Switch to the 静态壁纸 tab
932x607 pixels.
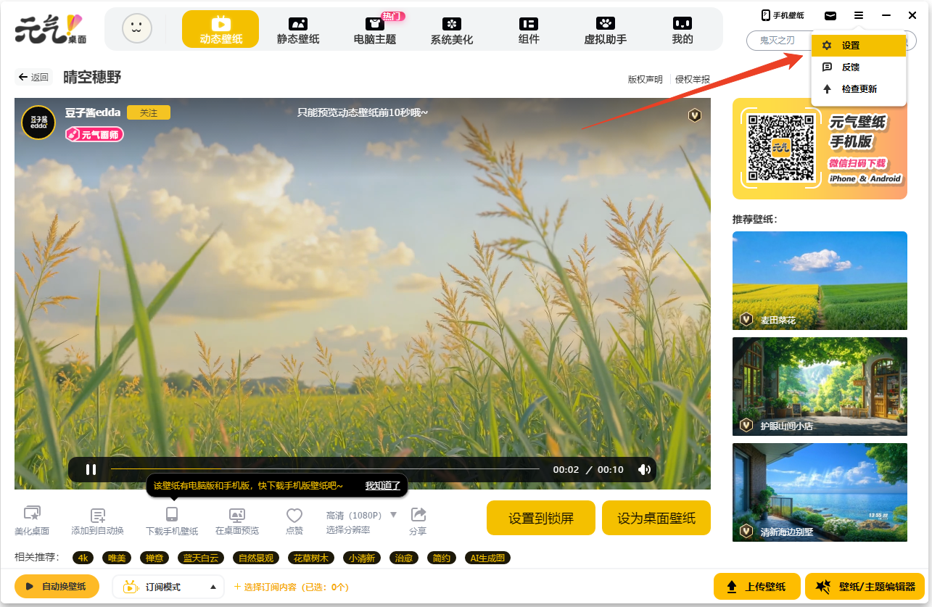click(298, 30)
